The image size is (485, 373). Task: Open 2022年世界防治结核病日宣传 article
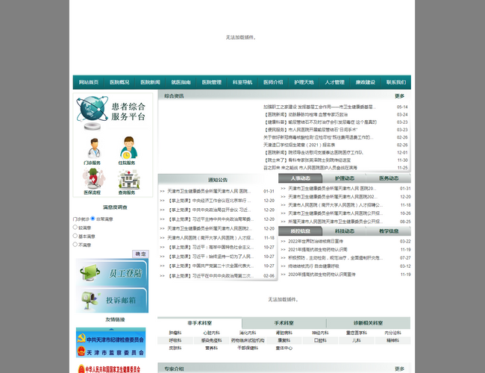click(x=317, y=242)
